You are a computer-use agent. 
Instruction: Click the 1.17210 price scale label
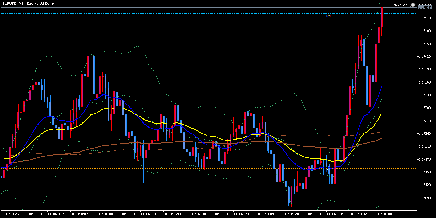tap(424, 146)
